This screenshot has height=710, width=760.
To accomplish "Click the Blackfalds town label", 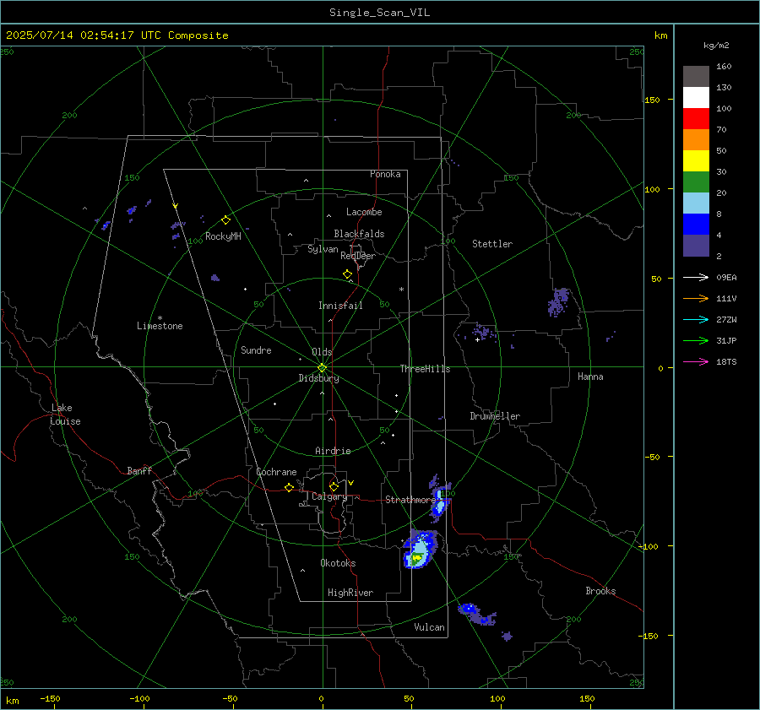I will [359, 234].
